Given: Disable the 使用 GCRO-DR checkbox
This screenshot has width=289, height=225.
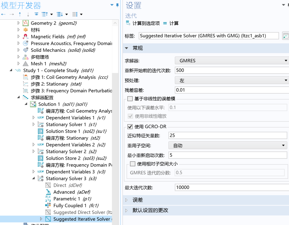Looking at the screenshot, I should click(130, 127).
